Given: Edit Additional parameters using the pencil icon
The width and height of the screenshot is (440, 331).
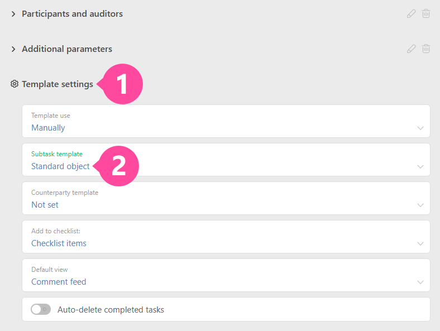Looking at the screenshot, I should click(x=412, y=49).
